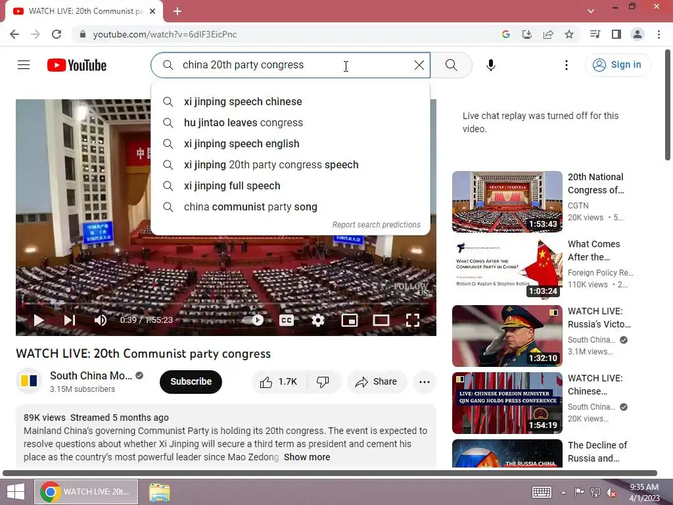Go to the YouTube home logo
This screenshot has height=505, width=673.
pos(77,65)
